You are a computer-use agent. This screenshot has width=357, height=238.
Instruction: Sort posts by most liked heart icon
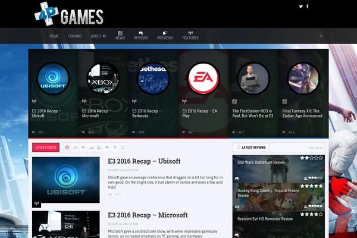tap(83, 148)
